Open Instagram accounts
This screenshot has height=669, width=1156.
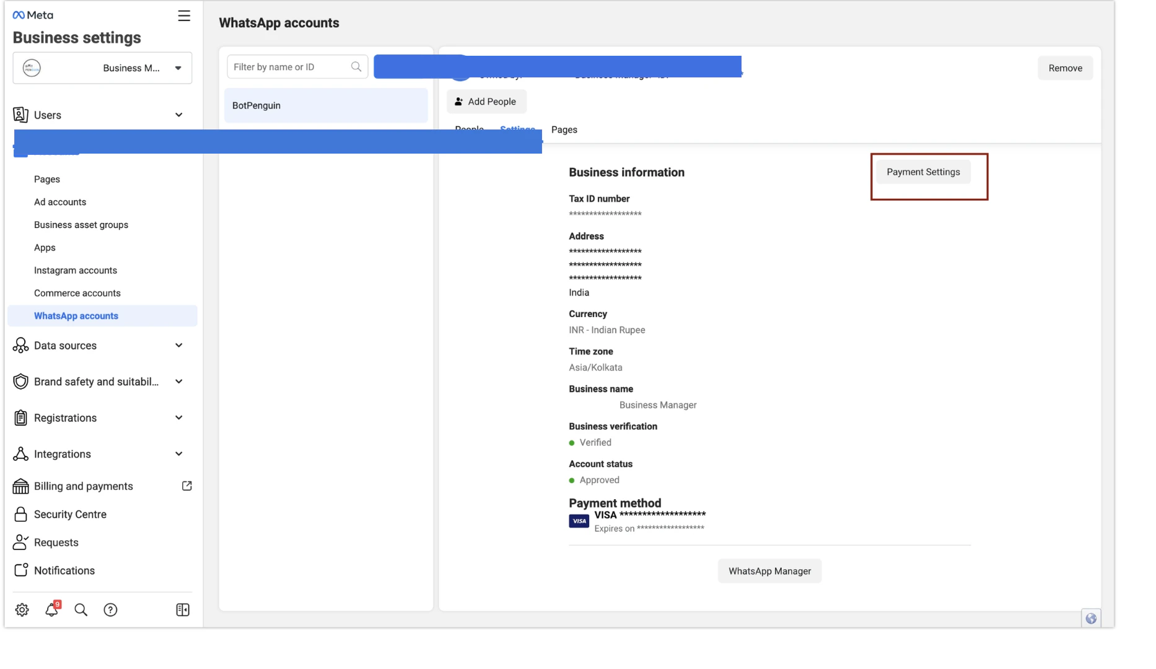click(x=76, y=271)
